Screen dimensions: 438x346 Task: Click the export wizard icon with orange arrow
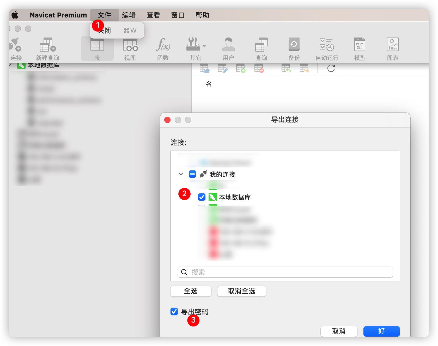click(304, 69)
